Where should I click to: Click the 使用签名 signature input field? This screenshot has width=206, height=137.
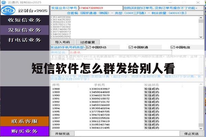[x=121, y=52]
